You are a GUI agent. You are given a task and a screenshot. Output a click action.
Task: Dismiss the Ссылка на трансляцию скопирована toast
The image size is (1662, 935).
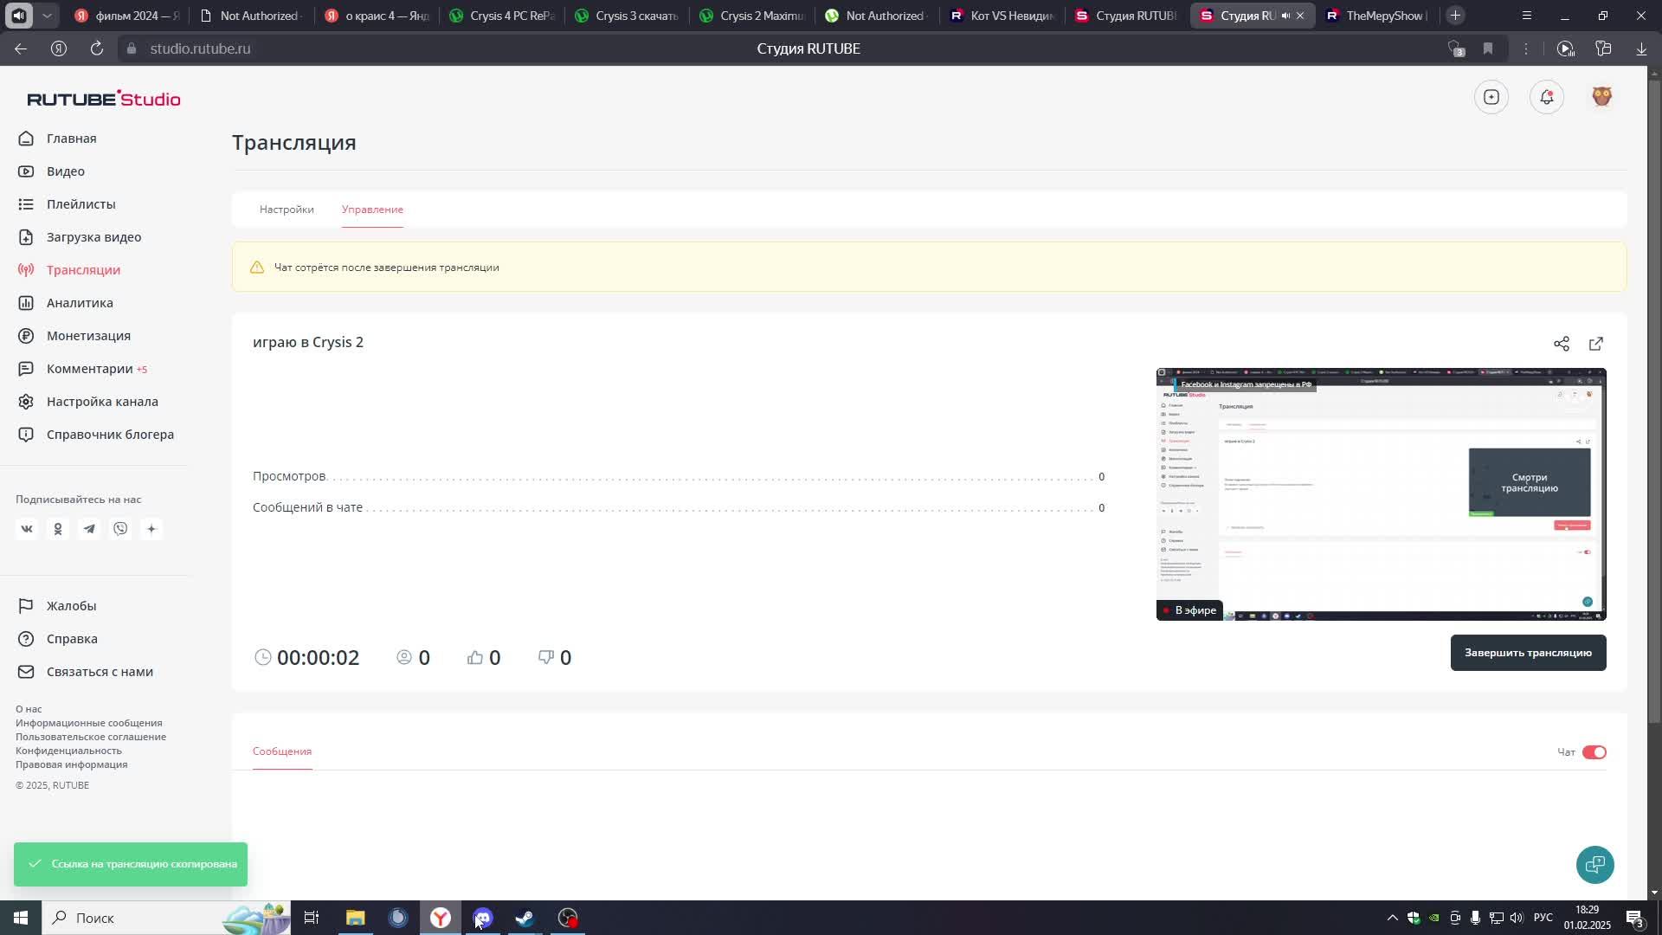pos(131,864)
